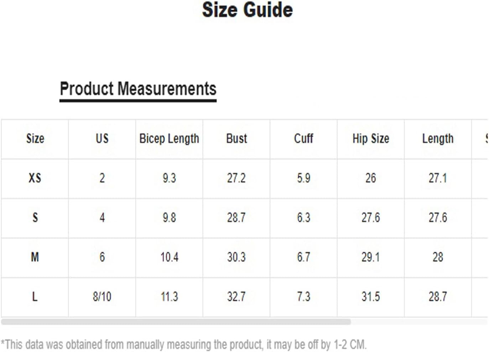The height and width of the screenshot is (352, 489).
Task: Click the Product Measurements heading
Action: (138, 89)
